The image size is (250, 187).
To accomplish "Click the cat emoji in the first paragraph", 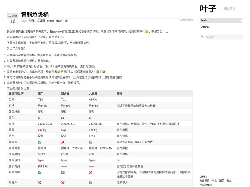I will tap(147, 32).
